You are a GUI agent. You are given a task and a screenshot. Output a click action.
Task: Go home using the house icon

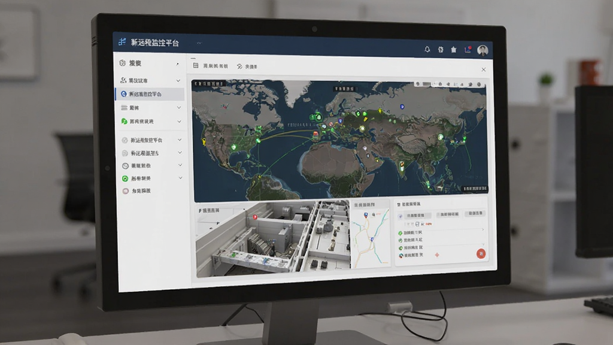[454, 50]
